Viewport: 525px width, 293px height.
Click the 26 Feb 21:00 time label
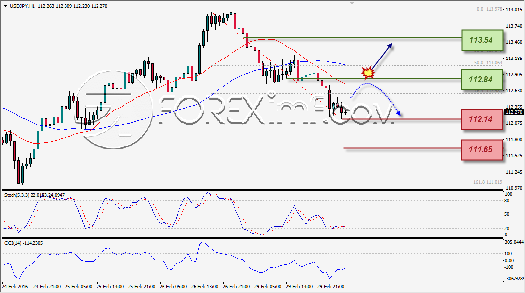[236, 286]
